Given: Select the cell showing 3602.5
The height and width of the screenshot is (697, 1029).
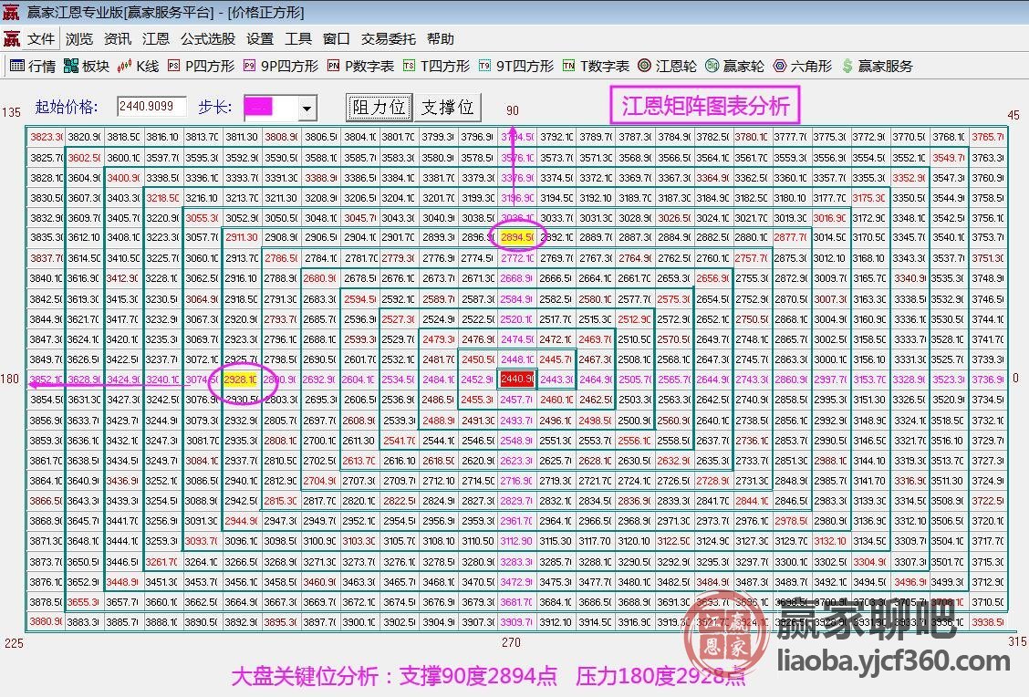Looking at the screenshot, I should 85,158.
